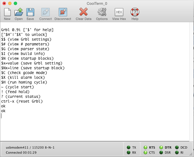Click the DSR status light
Screen dimensions: 194x157
tap(161, 153)
